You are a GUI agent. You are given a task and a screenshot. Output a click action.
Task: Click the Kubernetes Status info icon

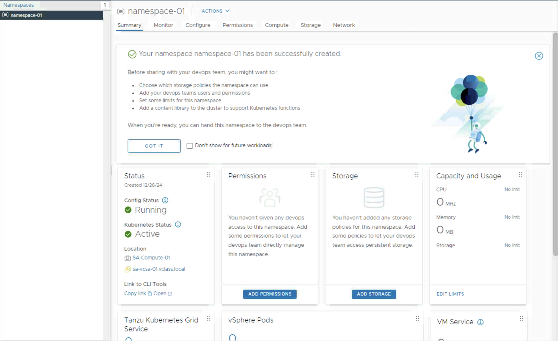[178, 225]
